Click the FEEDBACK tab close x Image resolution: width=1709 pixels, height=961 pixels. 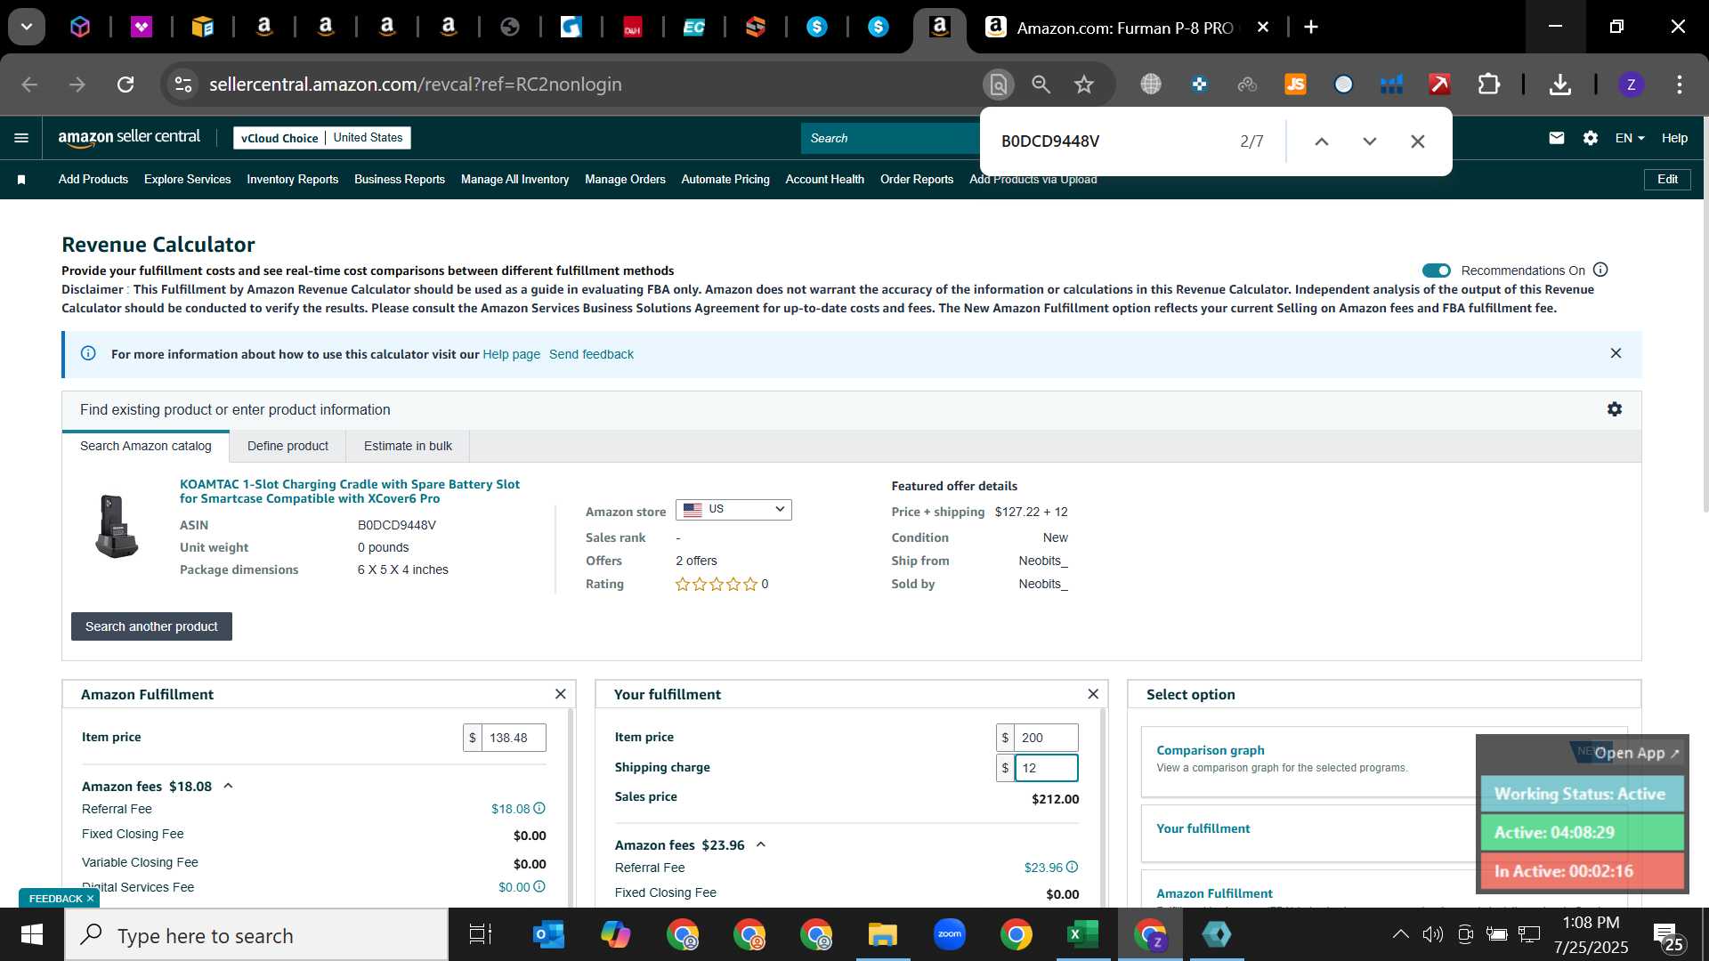90,899
